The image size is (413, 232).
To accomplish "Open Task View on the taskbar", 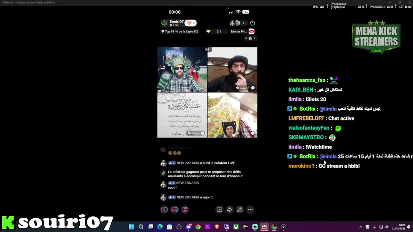I will [x=150, y=227].
